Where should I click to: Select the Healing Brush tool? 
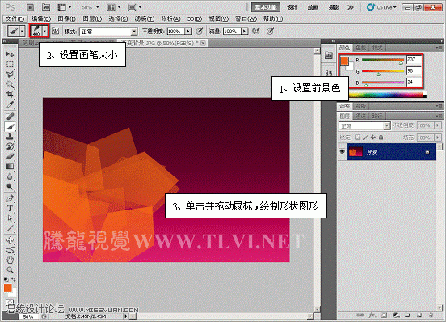pyautogui.click(x=10, y=117)
